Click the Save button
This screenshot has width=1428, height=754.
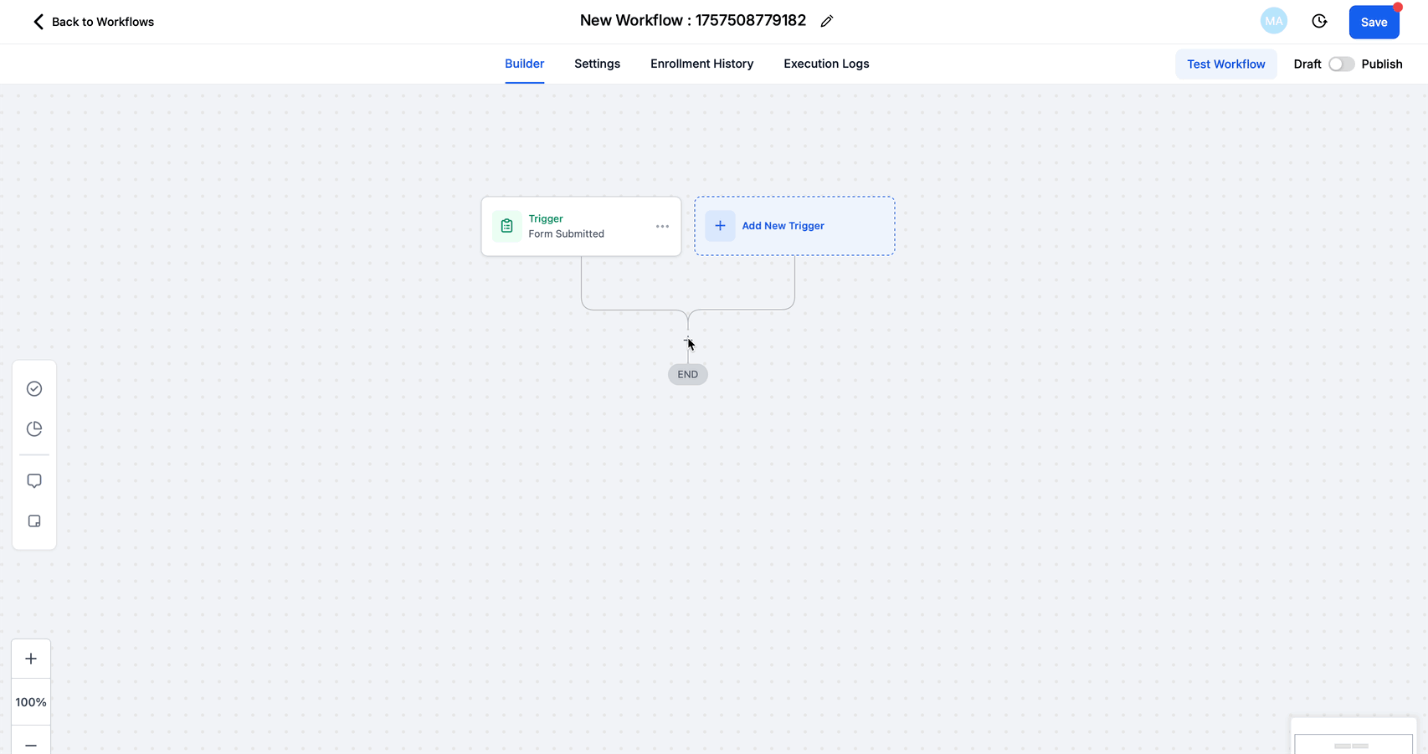[1374, 22]
